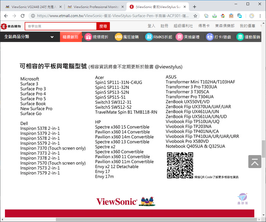Click the search input field
The height and width of the screenshot is (222, 266).
point(61,26)
